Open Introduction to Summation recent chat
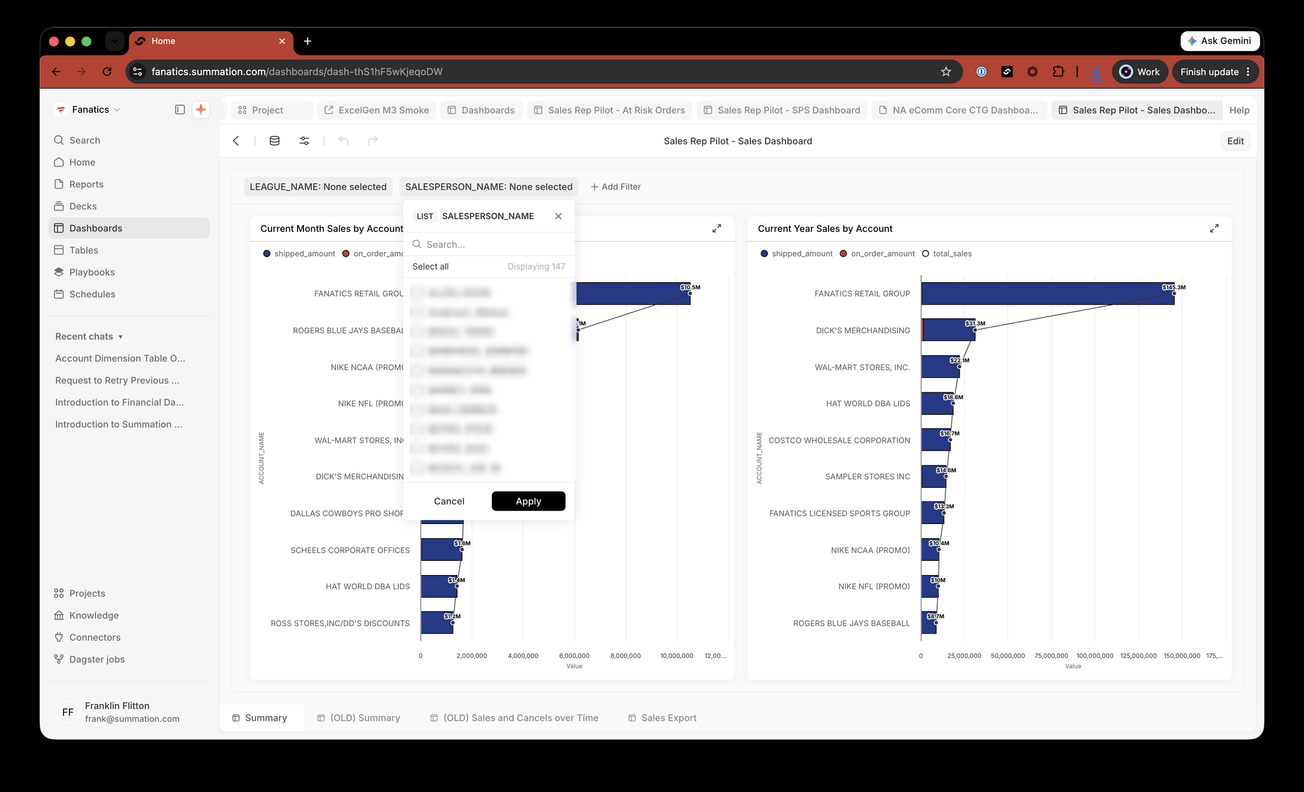This screenshot has width=1304, height=792. (119, 424)
